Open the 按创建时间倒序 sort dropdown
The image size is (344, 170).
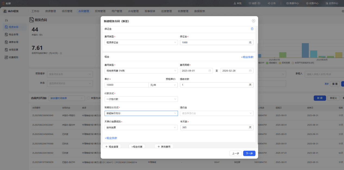click(x=67, y=98)
